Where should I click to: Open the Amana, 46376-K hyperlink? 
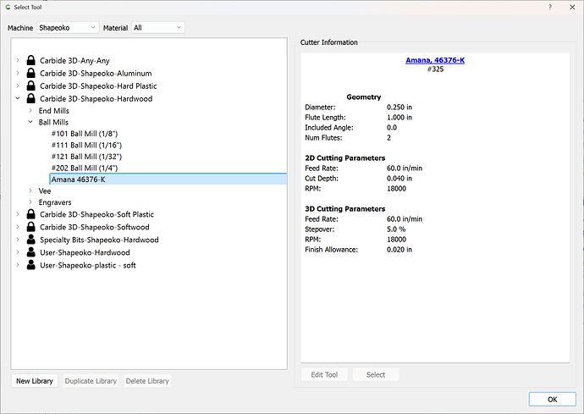click(x=435, y=60)
